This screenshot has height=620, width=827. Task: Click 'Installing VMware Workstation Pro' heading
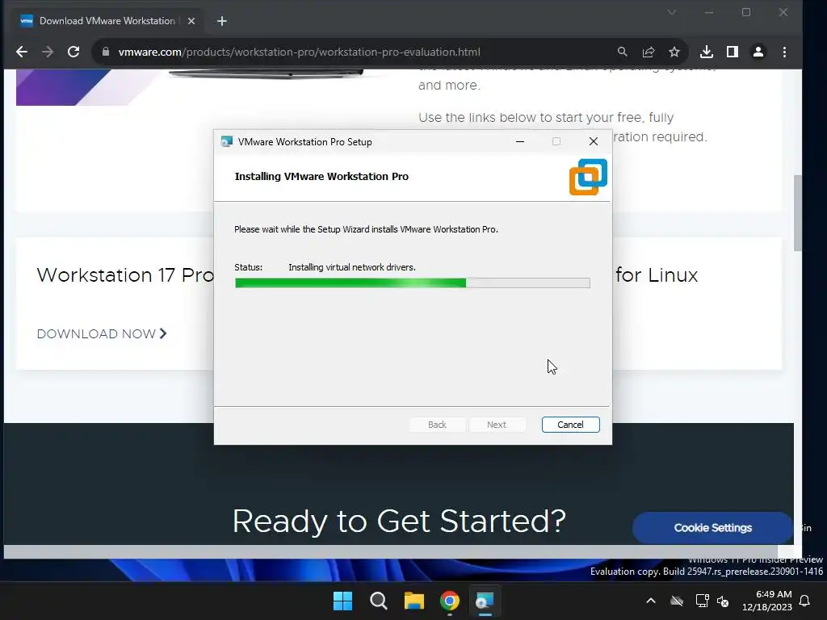(321, 177)
